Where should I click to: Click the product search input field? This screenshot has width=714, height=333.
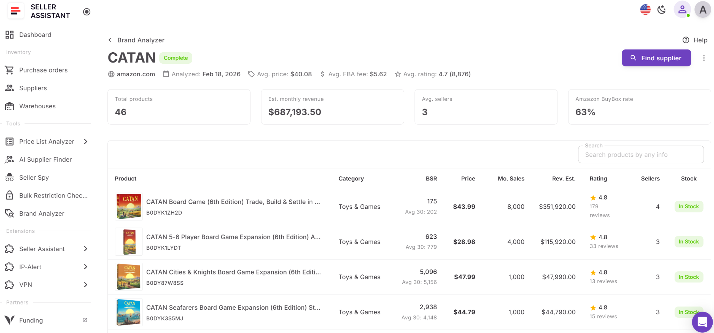point(640,155)
